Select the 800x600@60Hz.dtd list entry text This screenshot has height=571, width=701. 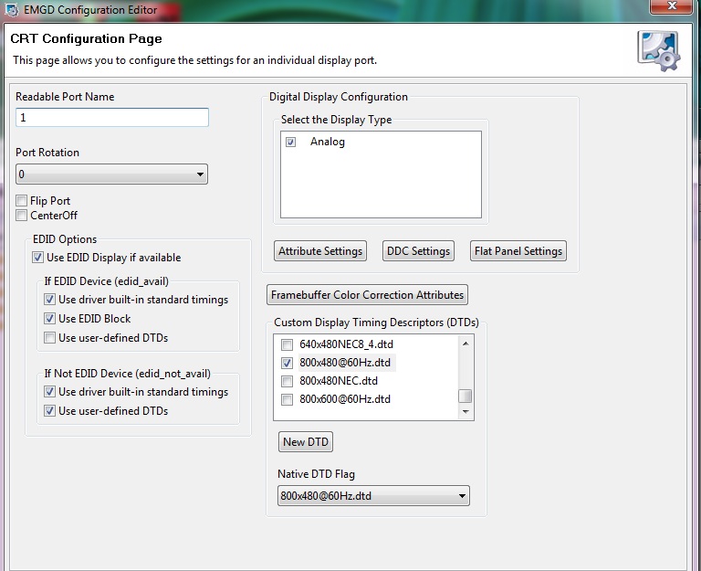pos(345,399)
